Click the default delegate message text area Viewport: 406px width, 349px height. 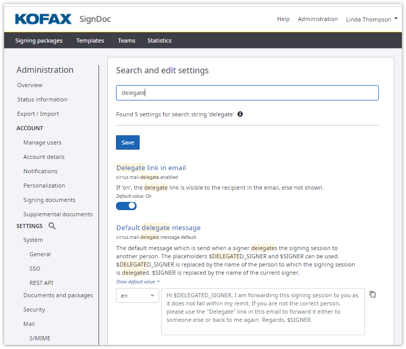click(x=263, y=312)
